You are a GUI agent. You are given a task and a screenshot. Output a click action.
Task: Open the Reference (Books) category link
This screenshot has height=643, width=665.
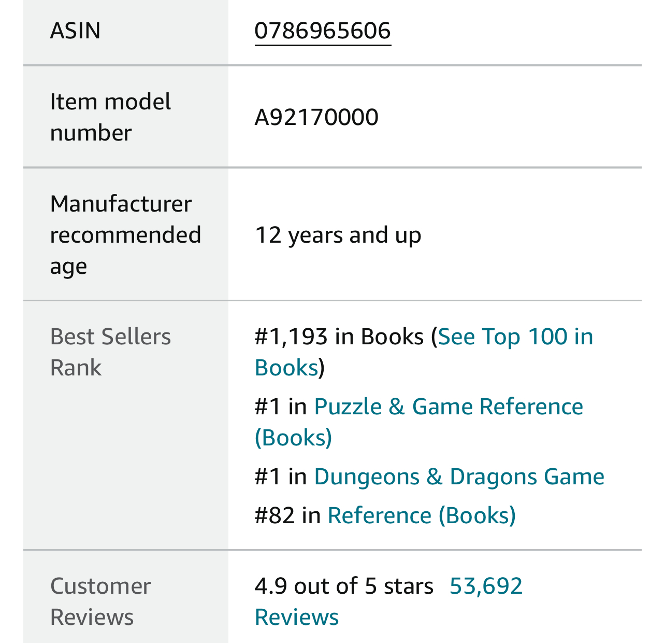pos(422,515)
